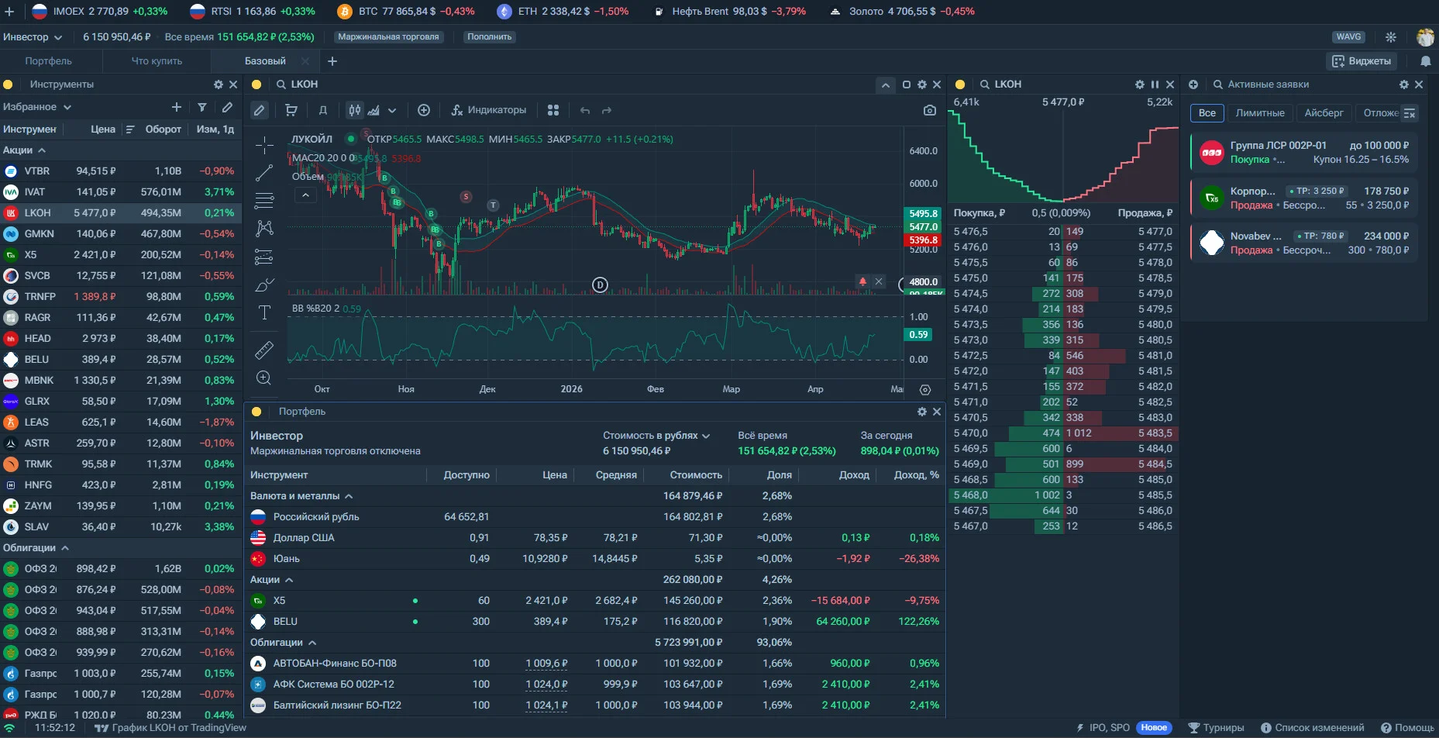Open the Группа ЛСР 002Р-01 order card
This screenshot has height=738, width=1439.
pos(1304,152)
